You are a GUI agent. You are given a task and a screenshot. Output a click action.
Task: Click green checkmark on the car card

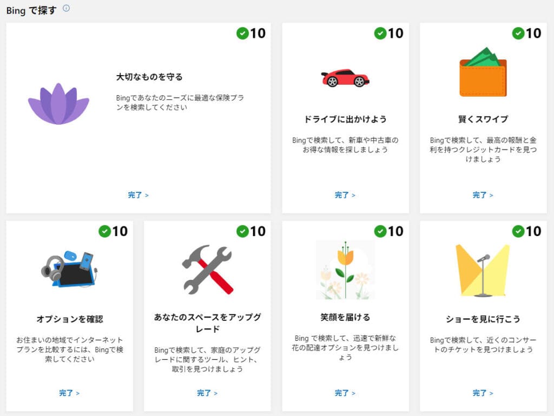(380, 33)
